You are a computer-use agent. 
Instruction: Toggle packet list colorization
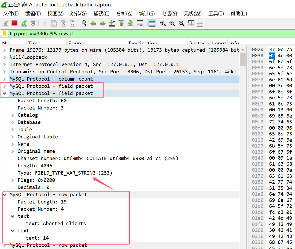[x=152, y=24]
